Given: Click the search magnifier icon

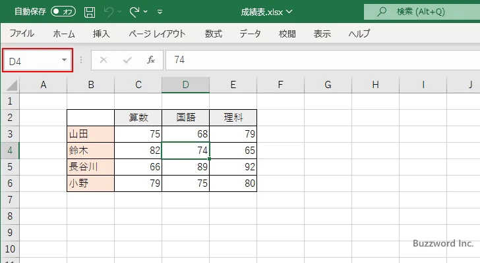Looking at the screenshot, I should point(381,12).
